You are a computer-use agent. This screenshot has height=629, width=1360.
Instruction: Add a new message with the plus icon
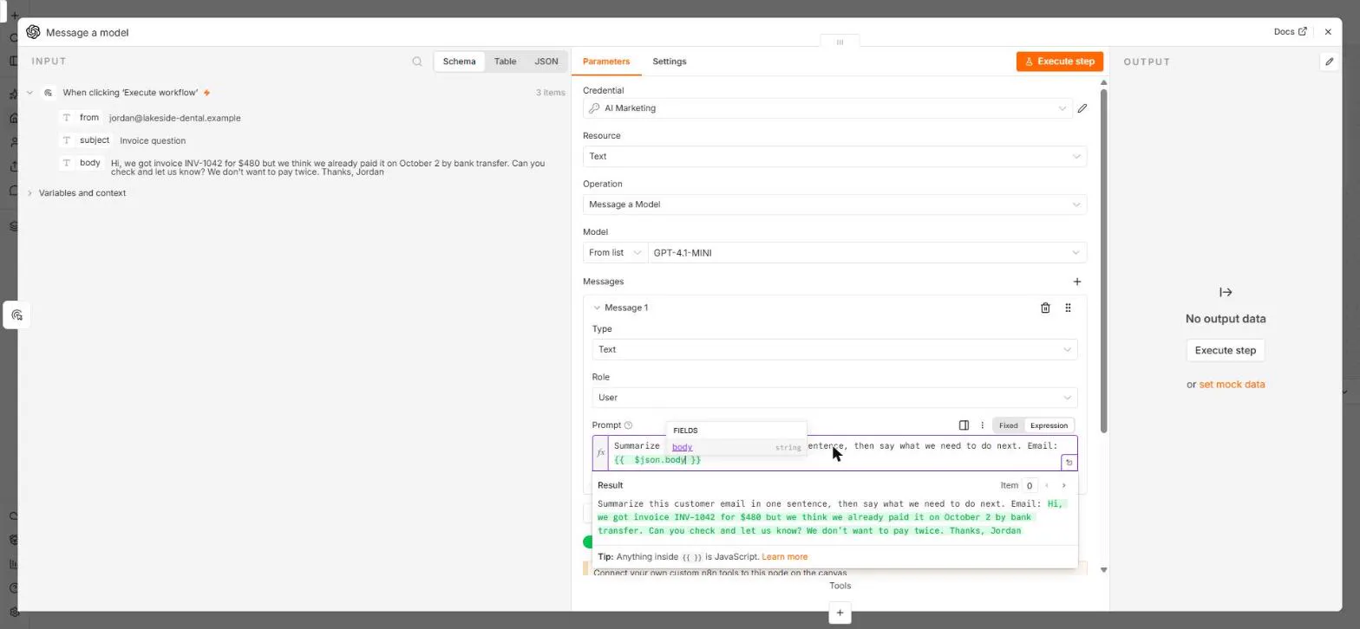coord(1077,282)
